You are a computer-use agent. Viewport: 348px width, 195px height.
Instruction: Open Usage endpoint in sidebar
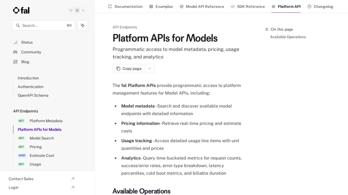pos(35,164)
